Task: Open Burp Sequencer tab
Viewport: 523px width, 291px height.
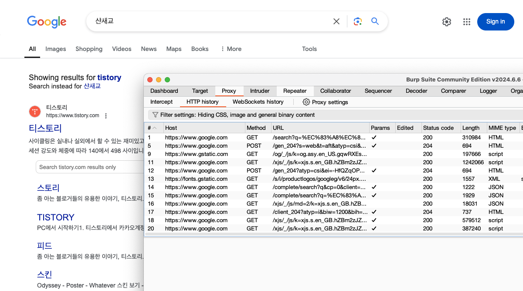Action: click(x=378, y=91)
